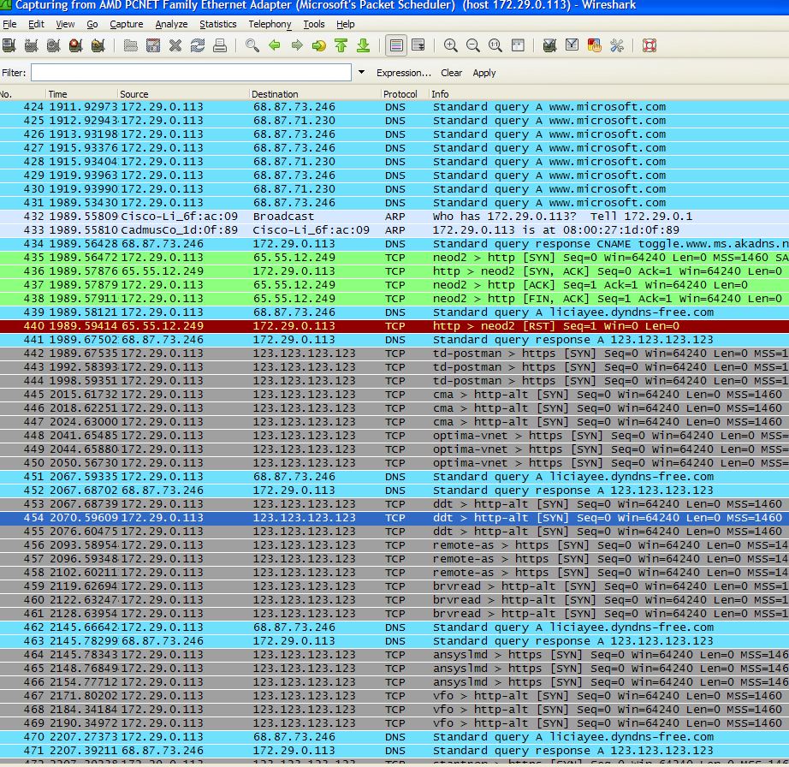Screen dimensions: 789x767
Task: Open the File menu
Action: [9, 24]
